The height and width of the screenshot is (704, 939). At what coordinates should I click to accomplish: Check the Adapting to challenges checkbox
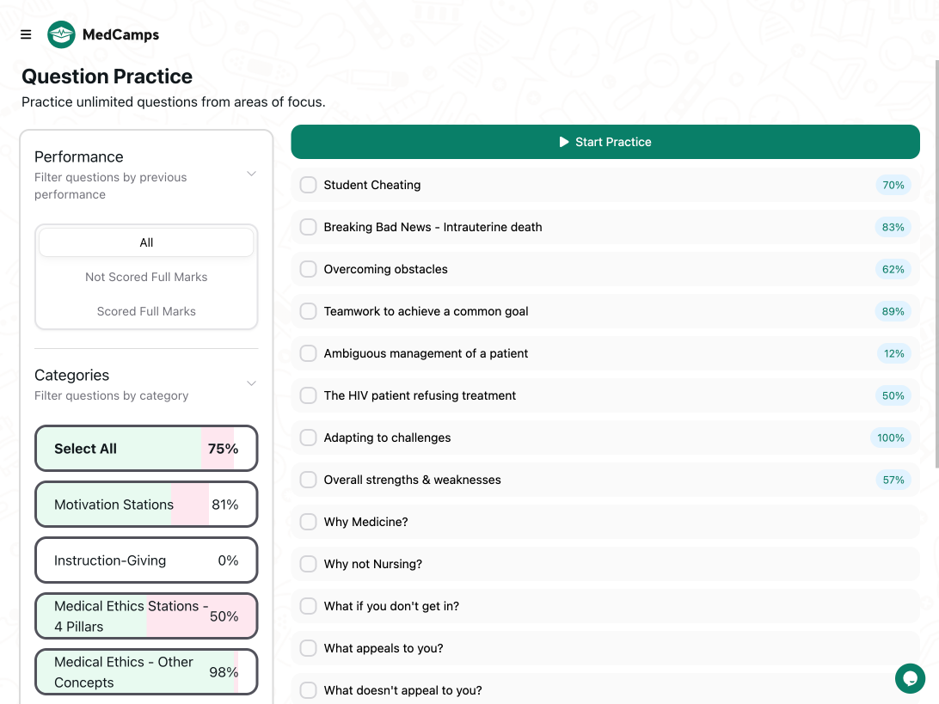(x=308, y=438)
